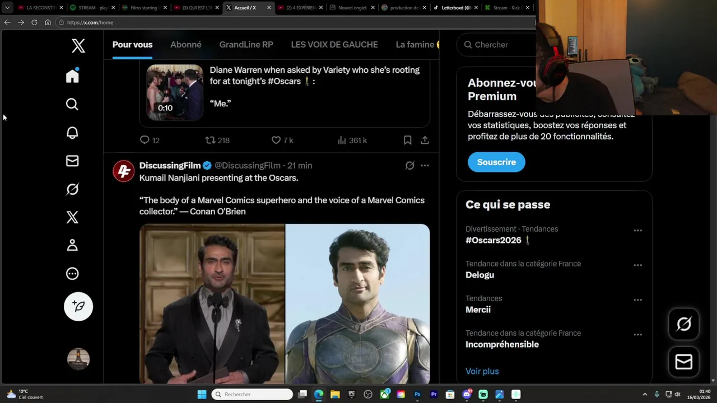
Task: Bookmark the Diane Warren post
Action: click(x=408, y=140)
